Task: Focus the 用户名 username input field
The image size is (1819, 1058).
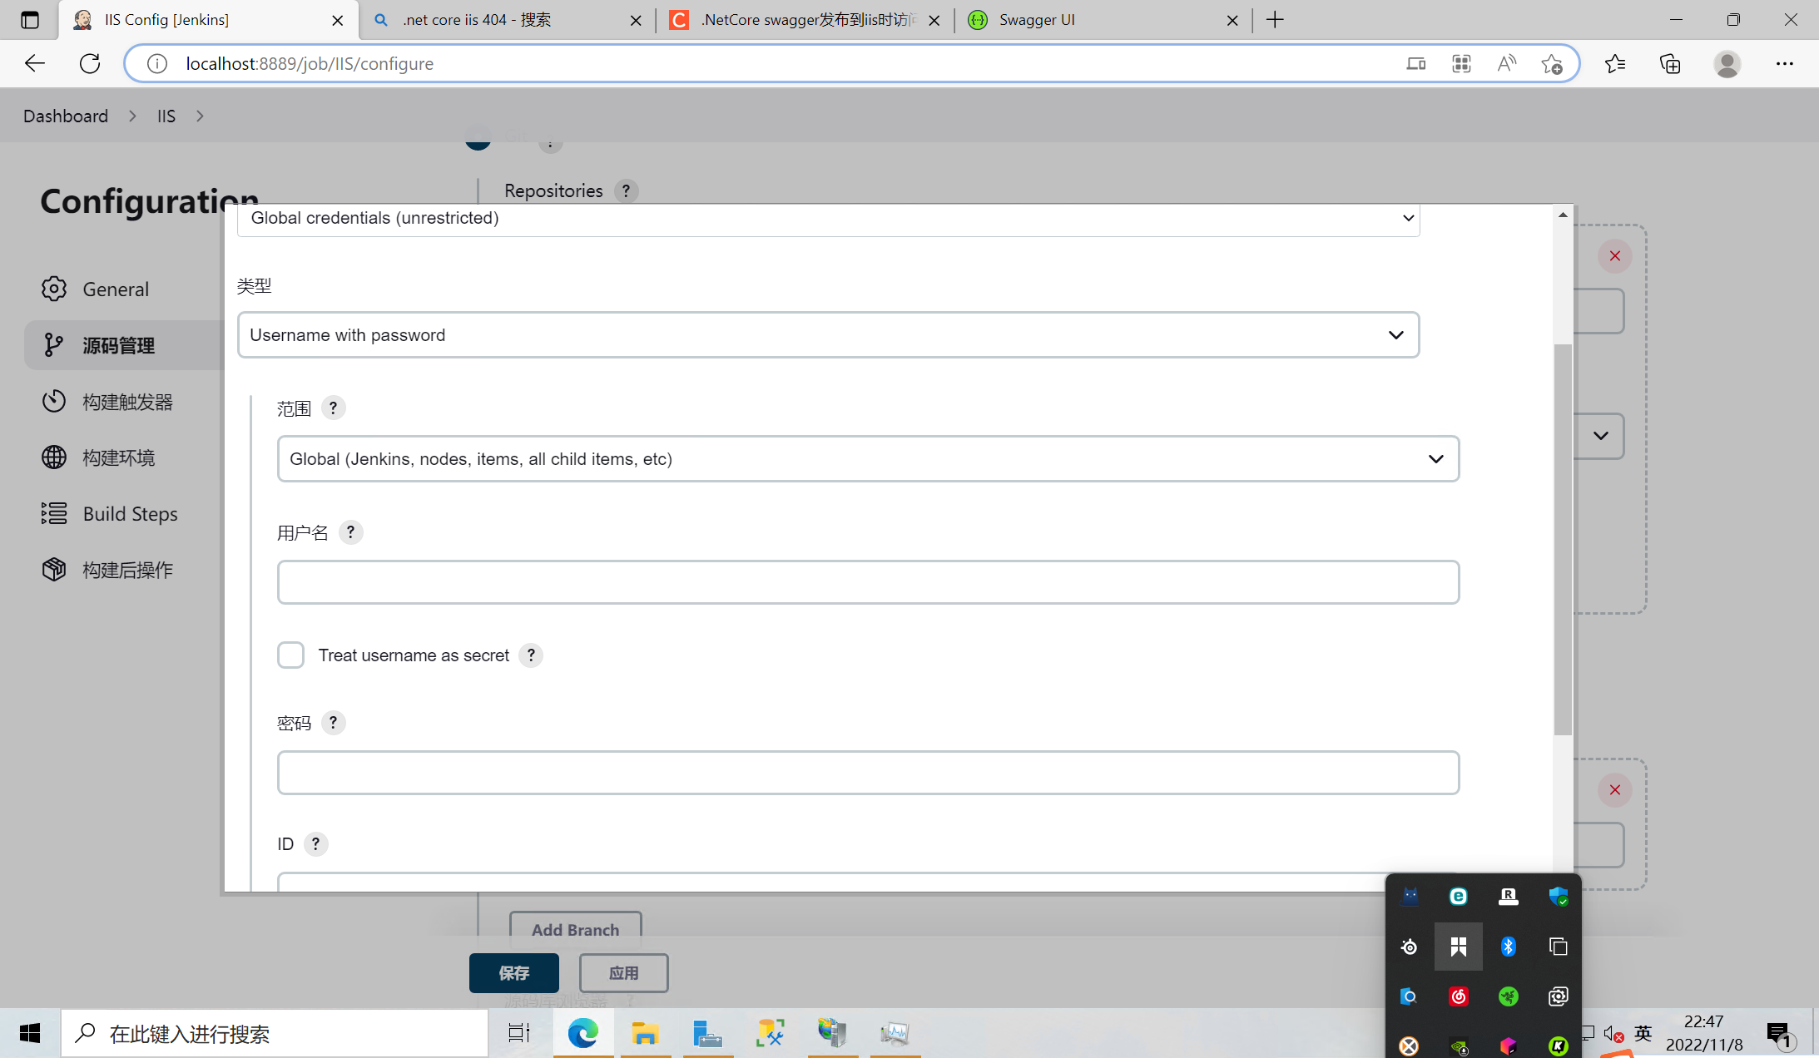Action: pyautogui.click(x=868, y=582)
